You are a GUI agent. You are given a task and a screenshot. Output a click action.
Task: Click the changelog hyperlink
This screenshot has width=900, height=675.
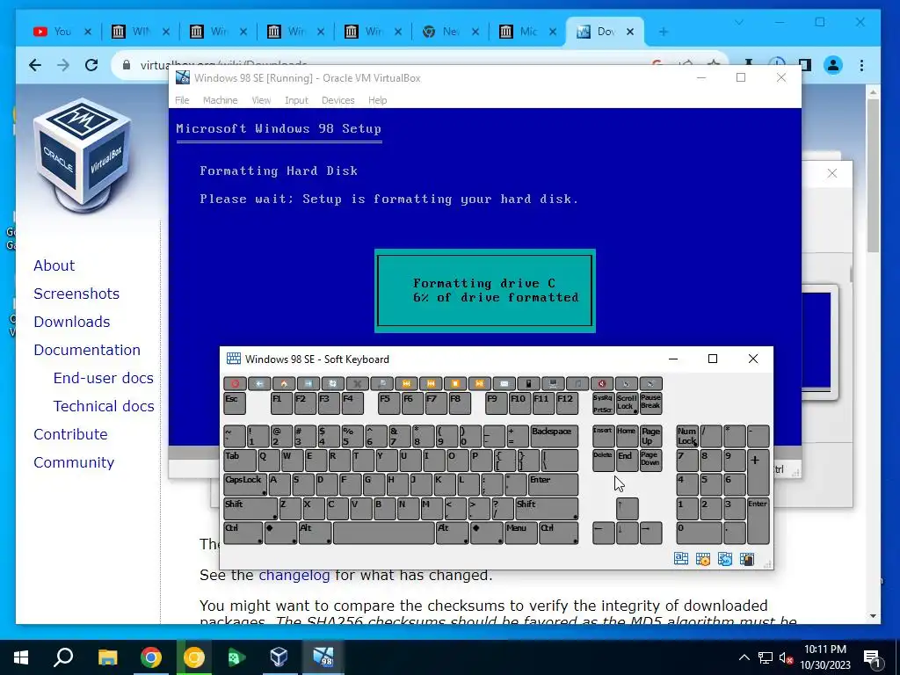point(294,575)
